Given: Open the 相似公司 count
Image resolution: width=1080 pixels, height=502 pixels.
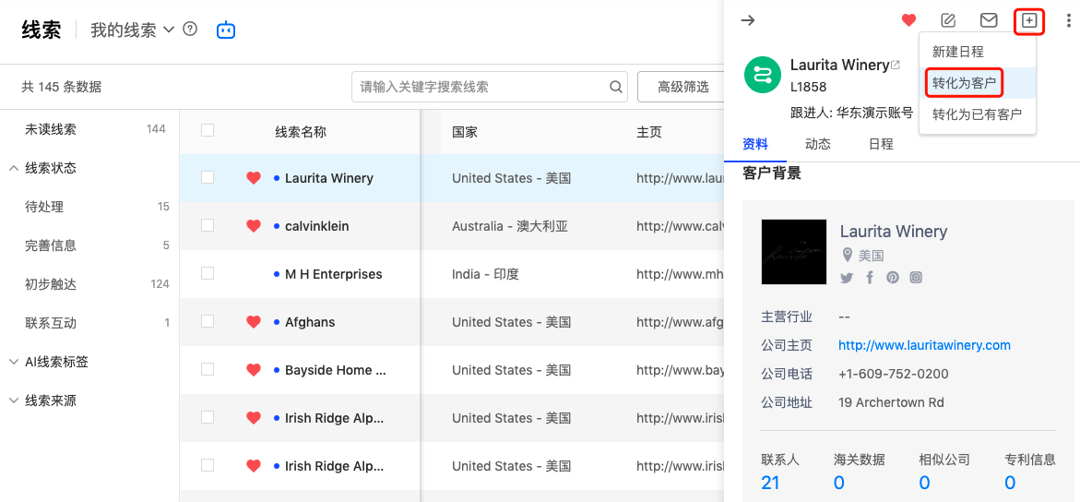Looking at the screenshot, I should pos(924,482).
